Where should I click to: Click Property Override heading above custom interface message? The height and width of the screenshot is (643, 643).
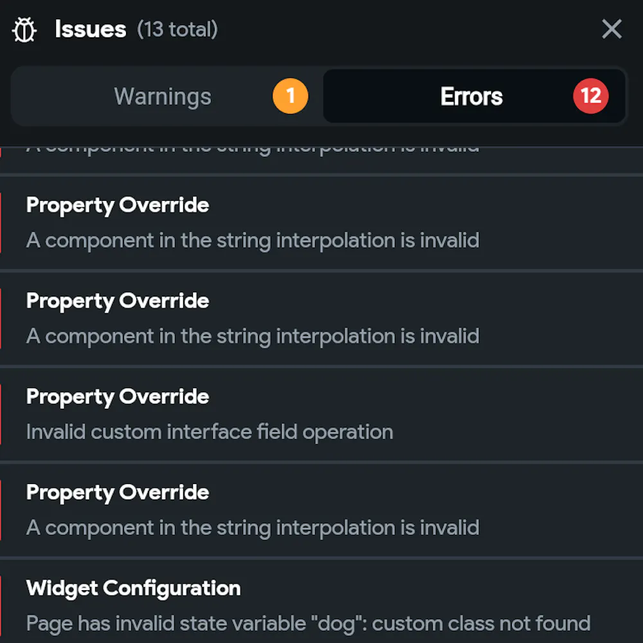pos(118,396)
